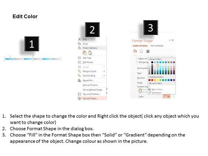Click the Copy icon in context menu

[x=79, y=44]
